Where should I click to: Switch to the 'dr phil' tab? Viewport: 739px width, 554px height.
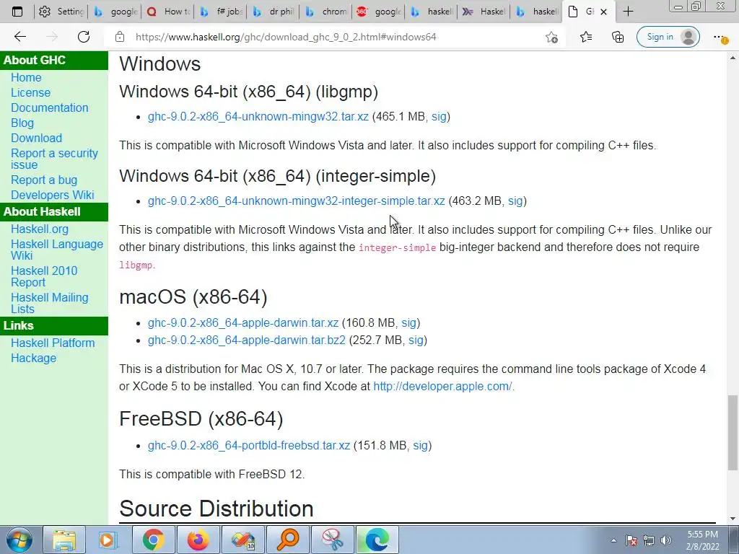[274, 12]
